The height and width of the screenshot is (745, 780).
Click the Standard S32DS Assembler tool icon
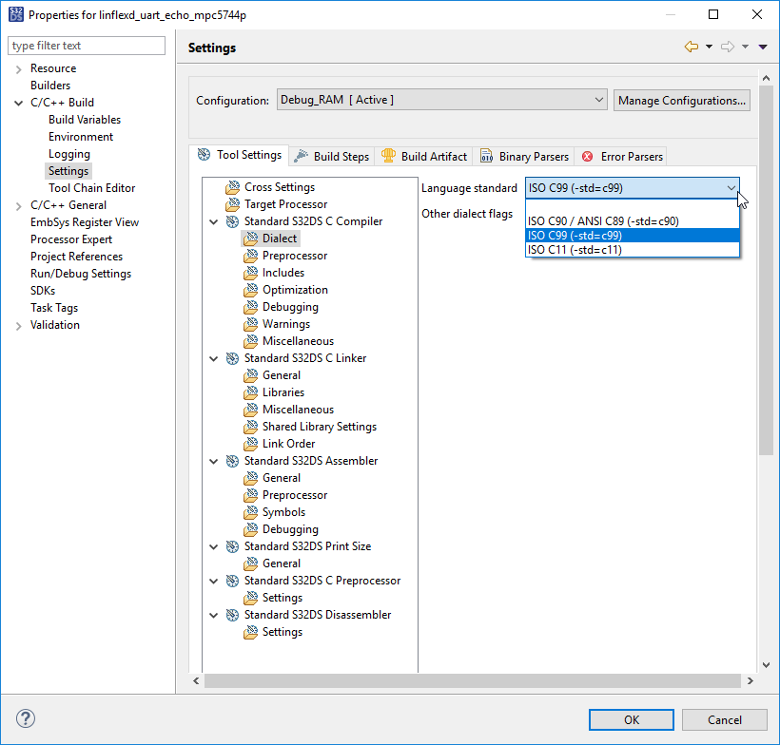point(232,461)
